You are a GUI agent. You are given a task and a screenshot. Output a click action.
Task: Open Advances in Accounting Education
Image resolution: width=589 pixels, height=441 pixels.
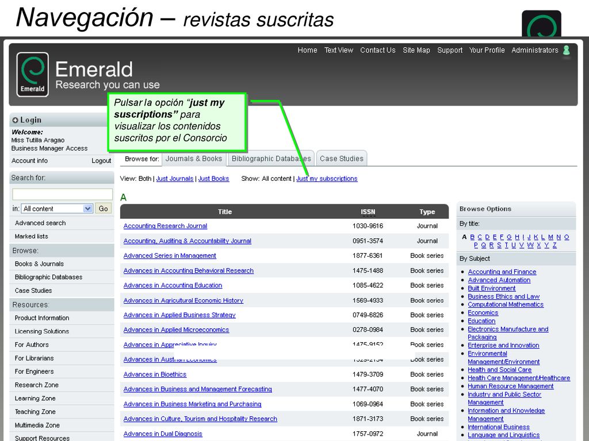pyautogui.click(x=173, y=285)
